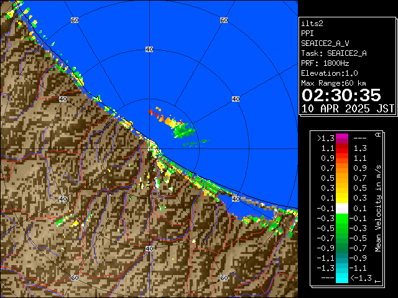This screenshot has width=398, height=298.
Task: Click the "Max Range:60 km" line
Action: [333, 83]
